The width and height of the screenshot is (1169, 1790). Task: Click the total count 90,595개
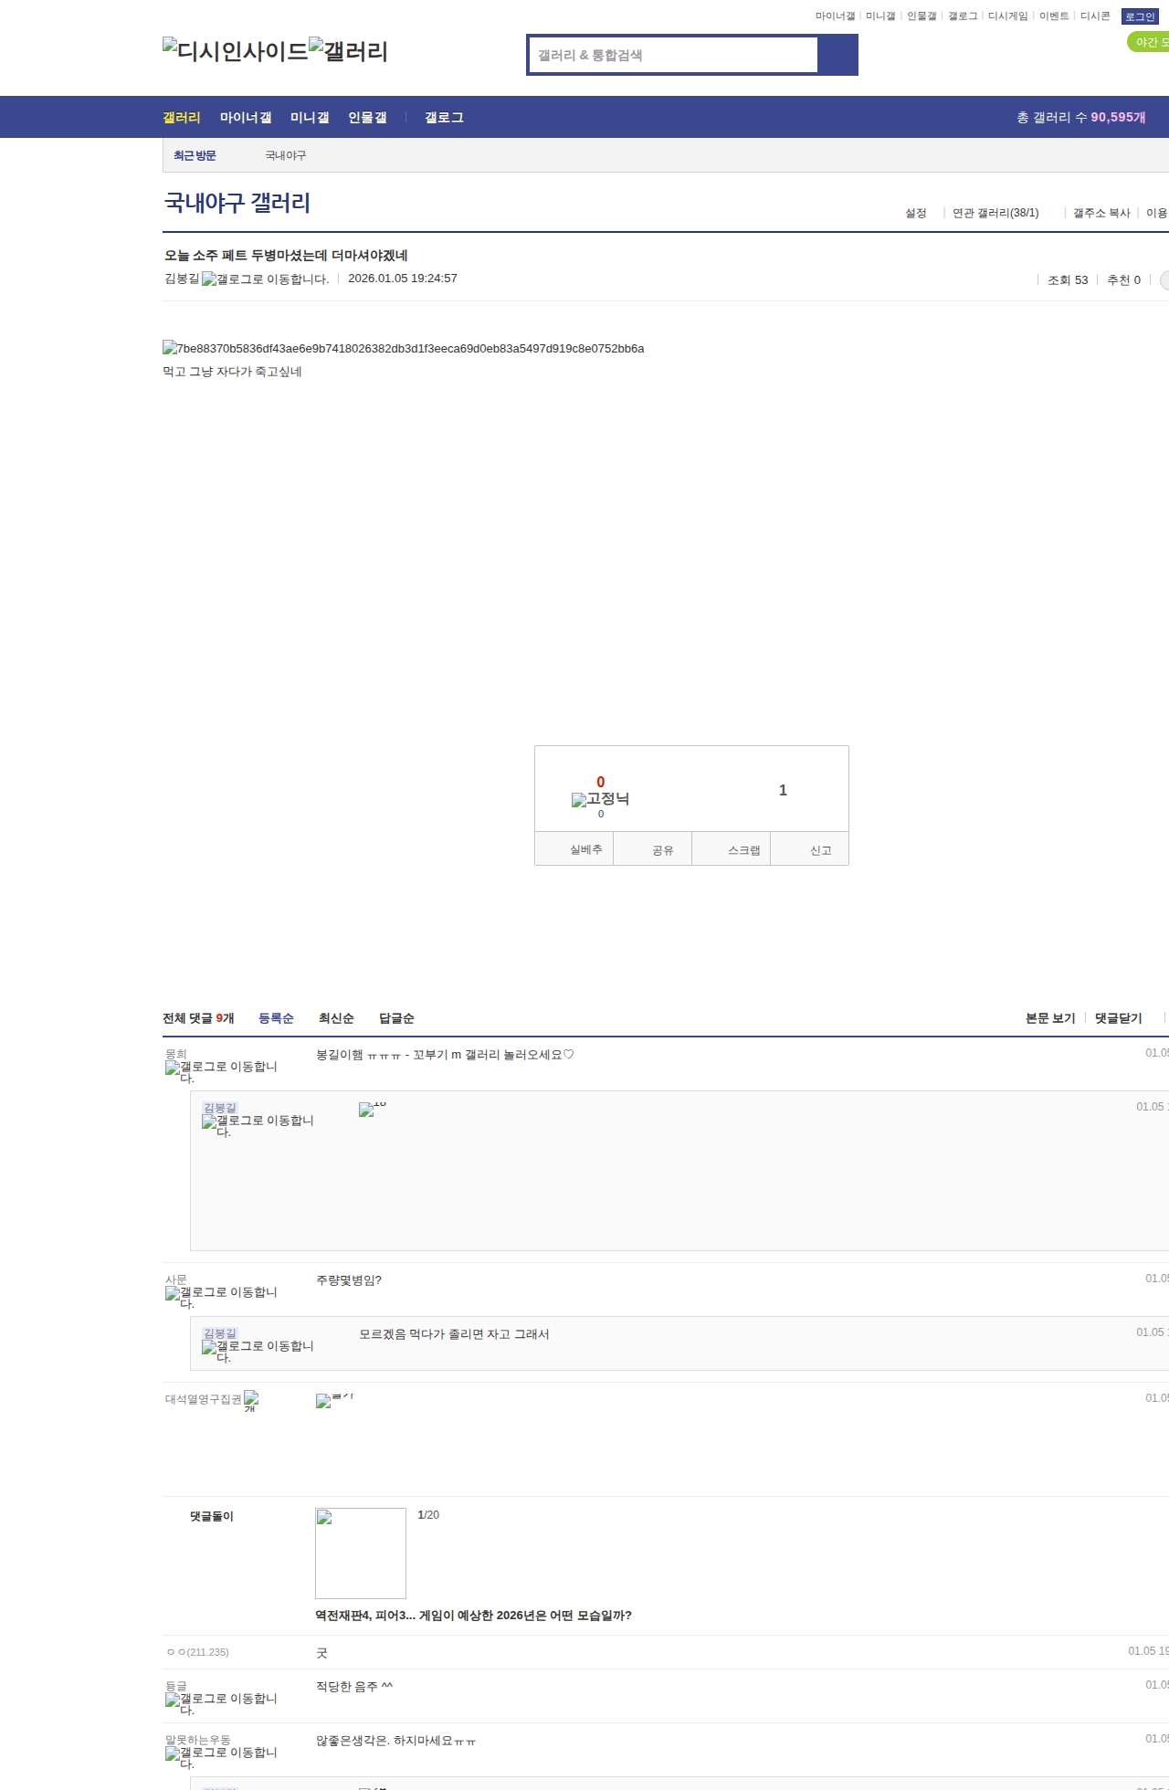[1118, 118]
